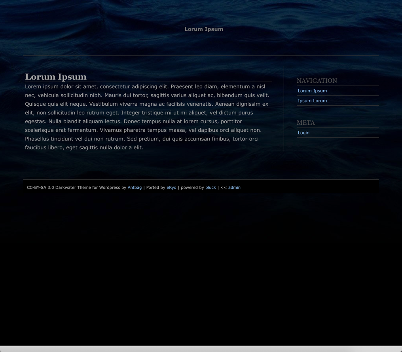
Task: Click the 'Ported by' text in footer
Action: [x=155, y=188]
